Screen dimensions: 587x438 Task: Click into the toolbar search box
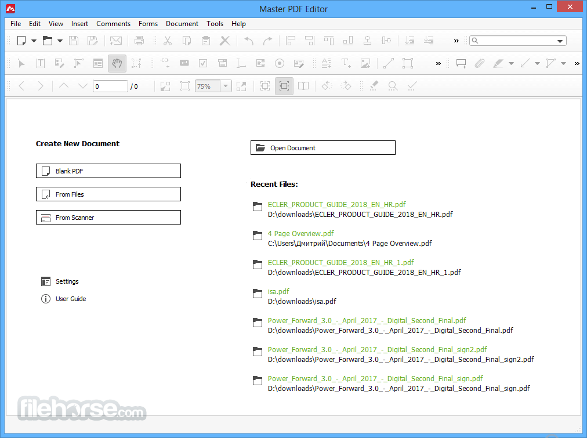click(x=517, y=41)
